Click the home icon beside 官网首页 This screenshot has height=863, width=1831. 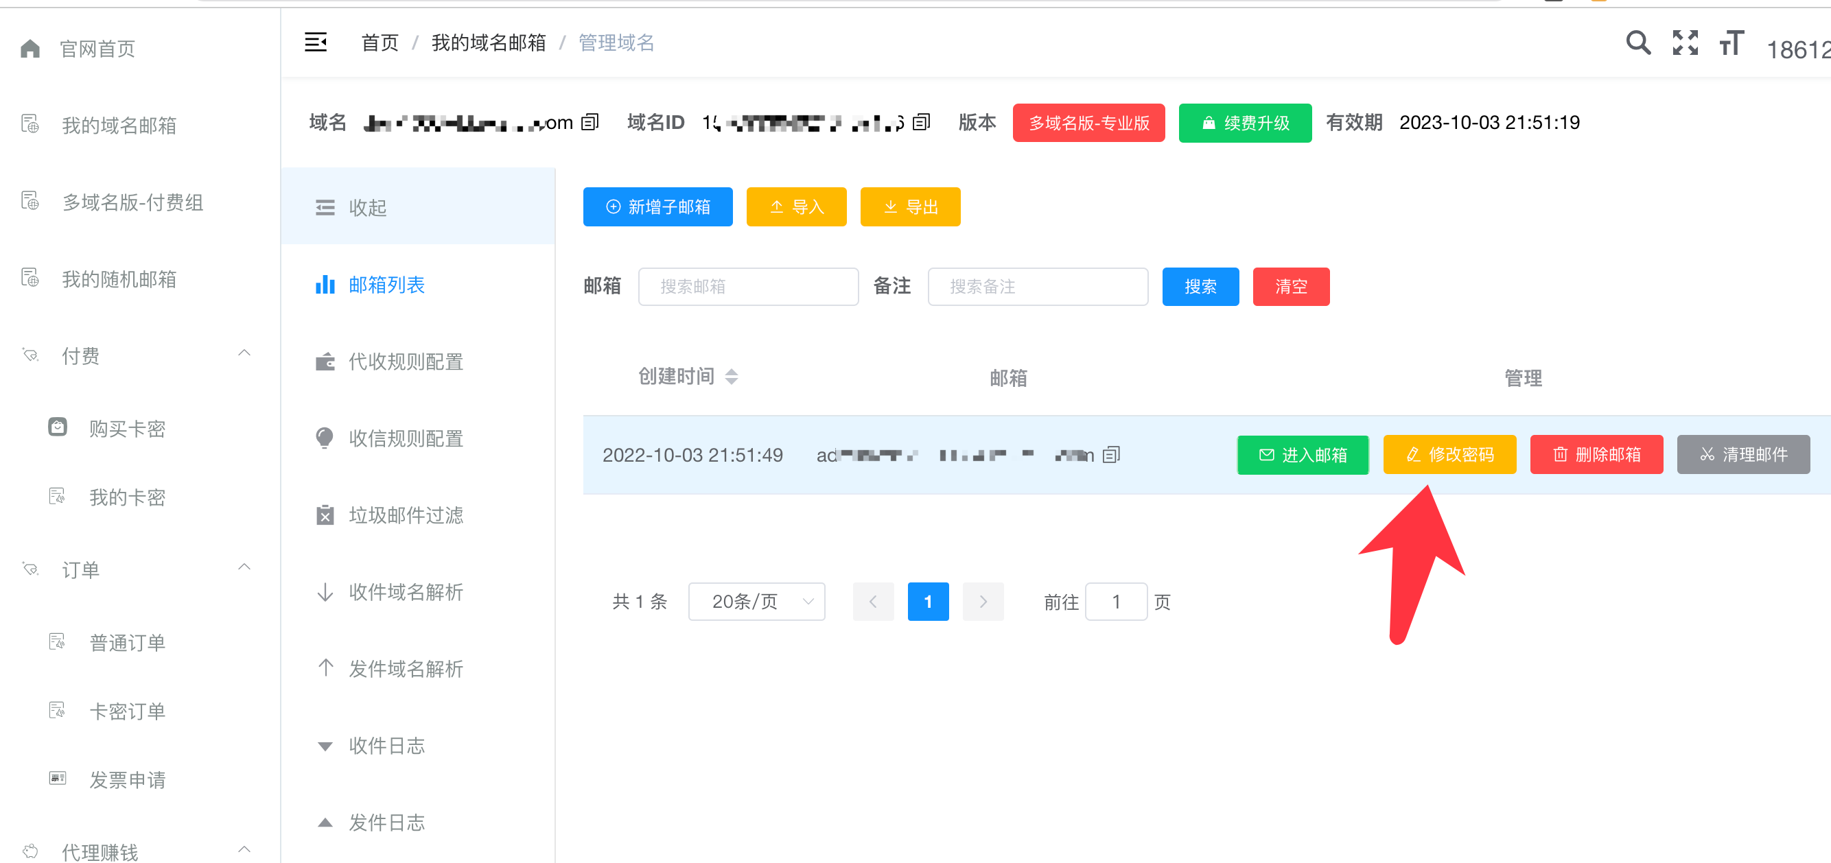(30, 48)
